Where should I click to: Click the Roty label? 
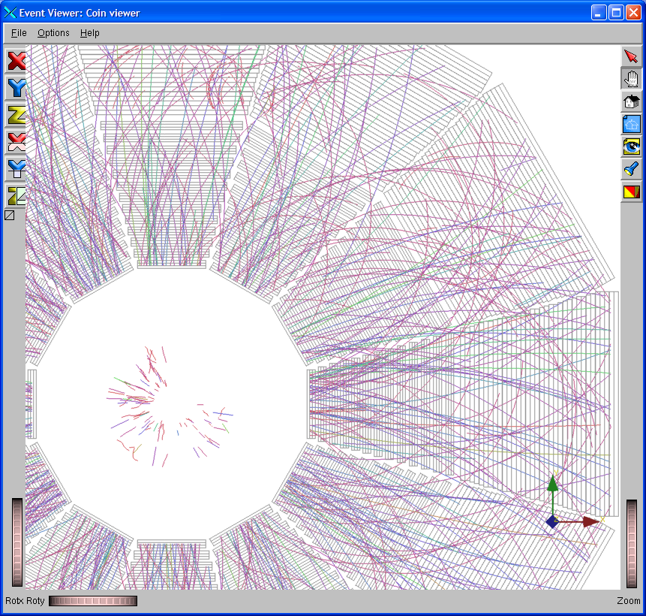[35, 601]
